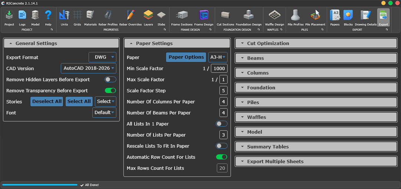Click the Min Scale Factor field
The width and height of the screenshot is (401, 189).
[x=219, y=68]
